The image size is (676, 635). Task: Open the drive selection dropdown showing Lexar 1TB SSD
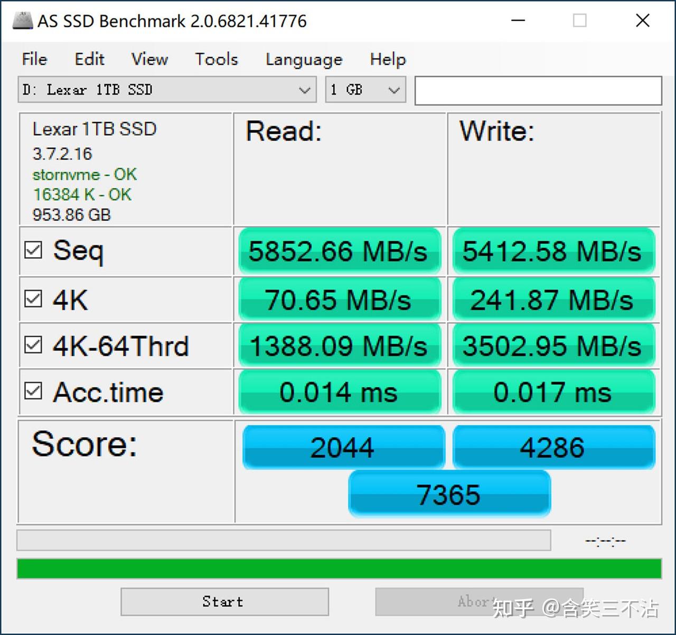(158, 90)
